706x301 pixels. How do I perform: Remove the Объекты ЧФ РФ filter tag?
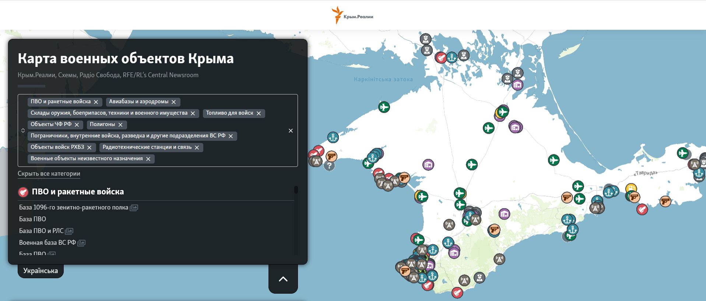click(77, 125)
